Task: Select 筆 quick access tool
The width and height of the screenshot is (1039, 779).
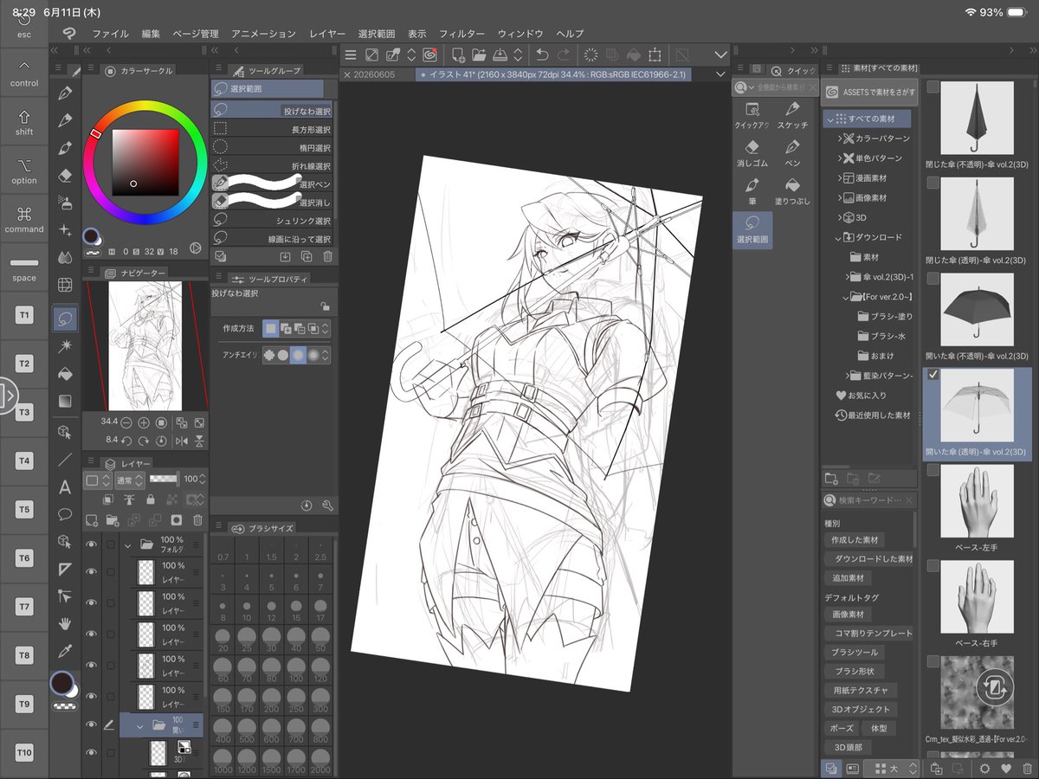Action: 752,191
